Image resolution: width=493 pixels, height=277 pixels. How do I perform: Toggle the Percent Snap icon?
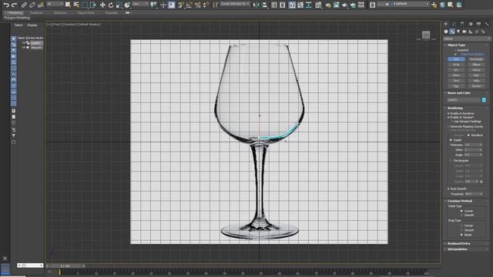click(198, 5)
